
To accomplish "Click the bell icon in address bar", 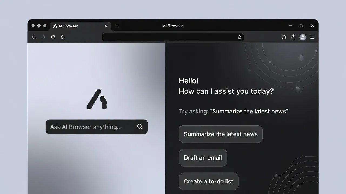I will (239, 37).
